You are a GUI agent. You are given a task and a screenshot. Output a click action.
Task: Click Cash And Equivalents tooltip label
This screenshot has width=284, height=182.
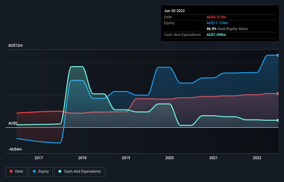(182, 35)
